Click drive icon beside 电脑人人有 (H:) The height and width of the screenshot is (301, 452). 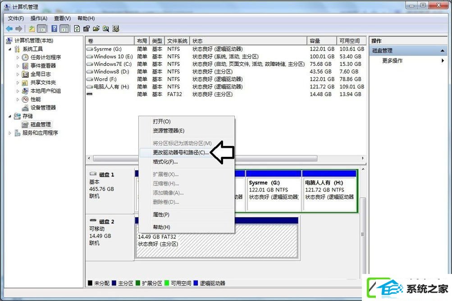[x=90, y=87]
